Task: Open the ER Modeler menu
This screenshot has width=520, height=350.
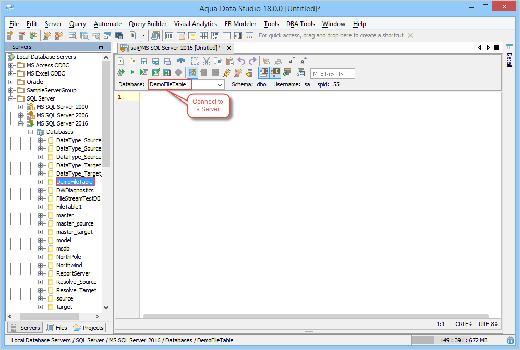Action: (x=240, y=24)
